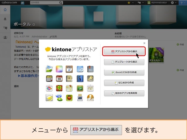
Task: Click the photo landscape app icon
Action: coord(49,69)
